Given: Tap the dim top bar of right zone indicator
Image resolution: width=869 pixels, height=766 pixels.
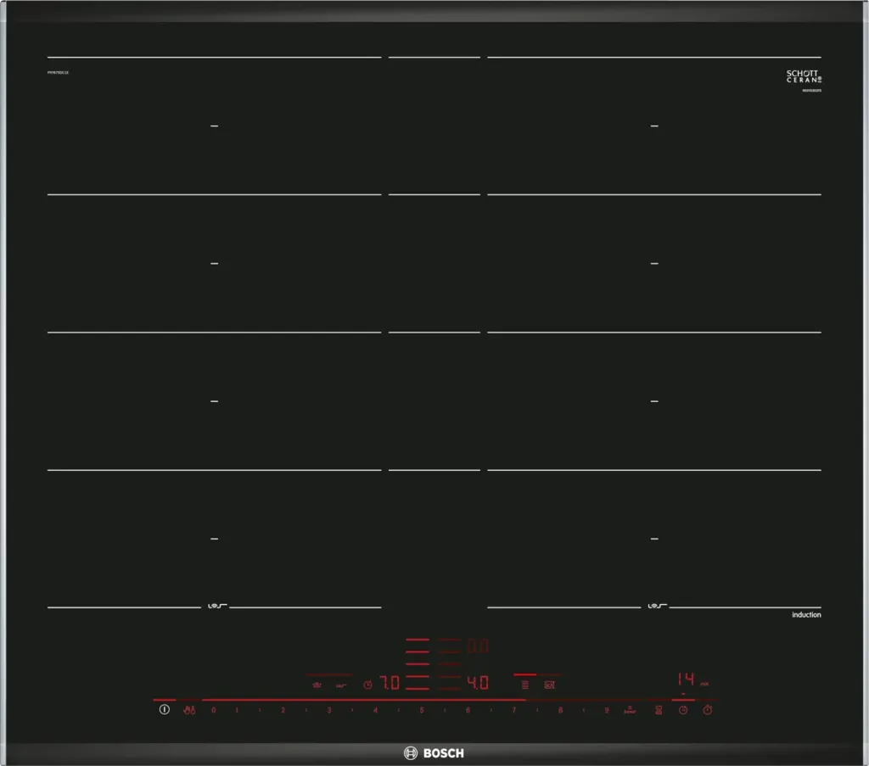Looking at the screenshot, I should point(450,640).
